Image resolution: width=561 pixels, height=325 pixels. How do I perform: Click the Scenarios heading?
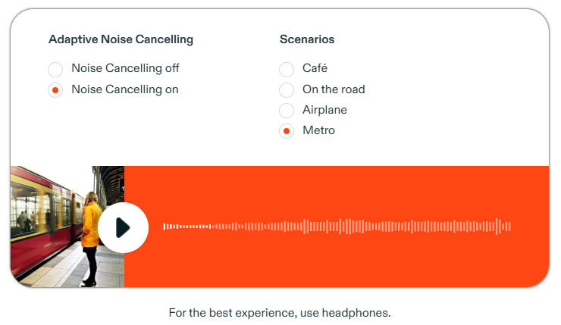point(307,39)
